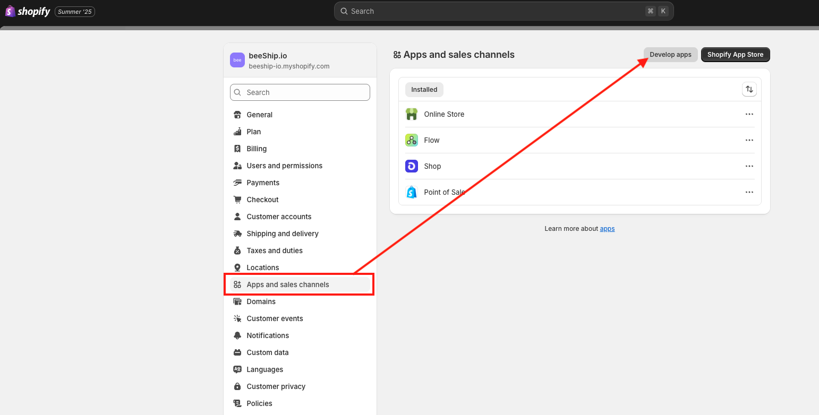Click the Flow app icon
Viewport: 819px width, 415px height.
click(x=412, y=140)
